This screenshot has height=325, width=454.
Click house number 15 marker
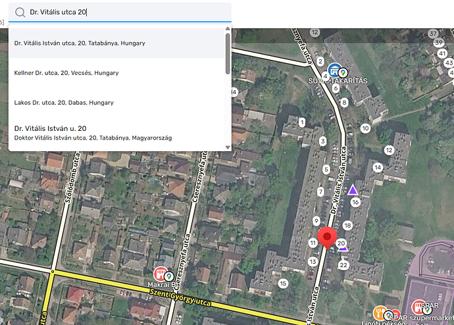click(283, 284)
